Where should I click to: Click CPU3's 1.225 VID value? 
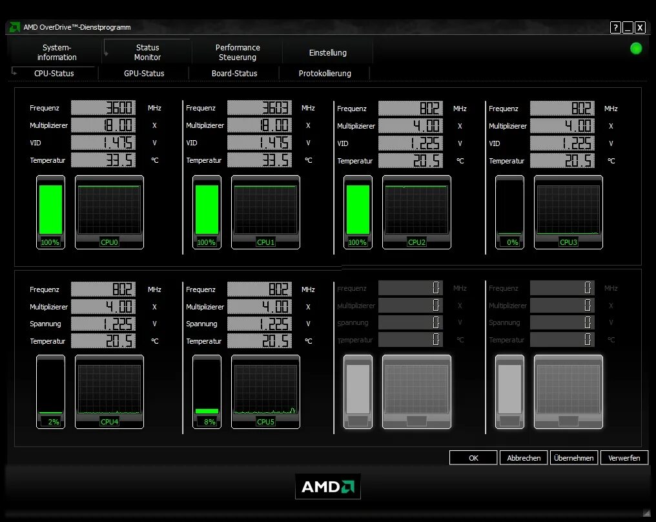(x=562, y=143)
